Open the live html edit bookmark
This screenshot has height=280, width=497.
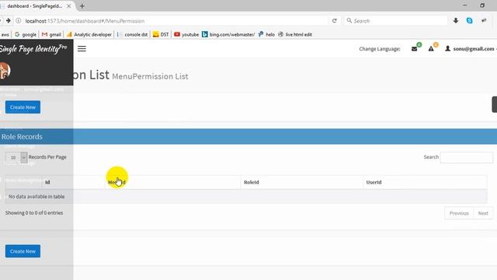click(295, 34)
